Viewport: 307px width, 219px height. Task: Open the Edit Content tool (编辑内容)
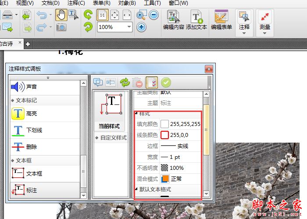click(174, 20)
